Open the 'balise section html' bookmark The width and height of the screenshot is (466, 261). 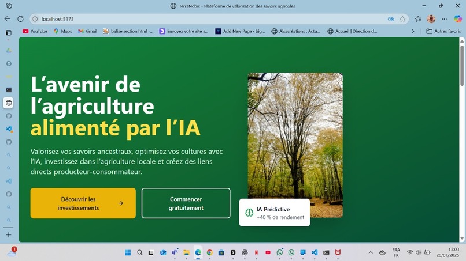point(128,31)
